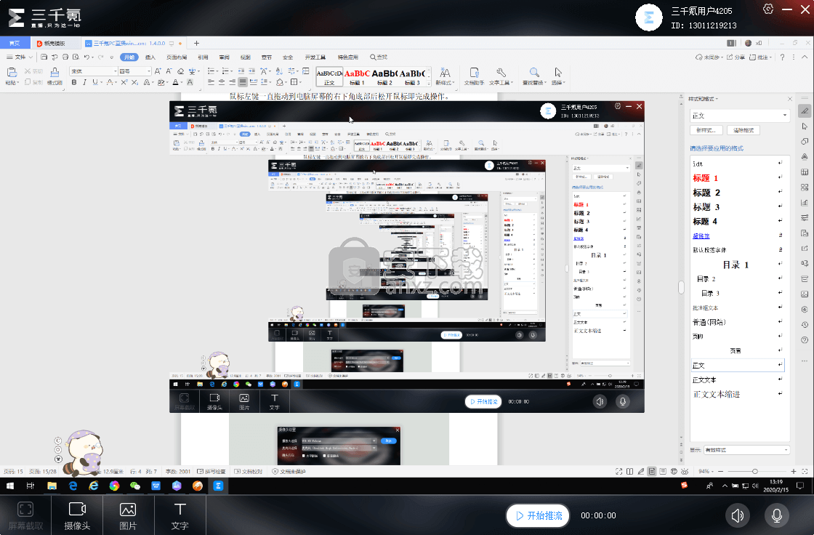Click zoom in plus in status bar

point(793,471)
